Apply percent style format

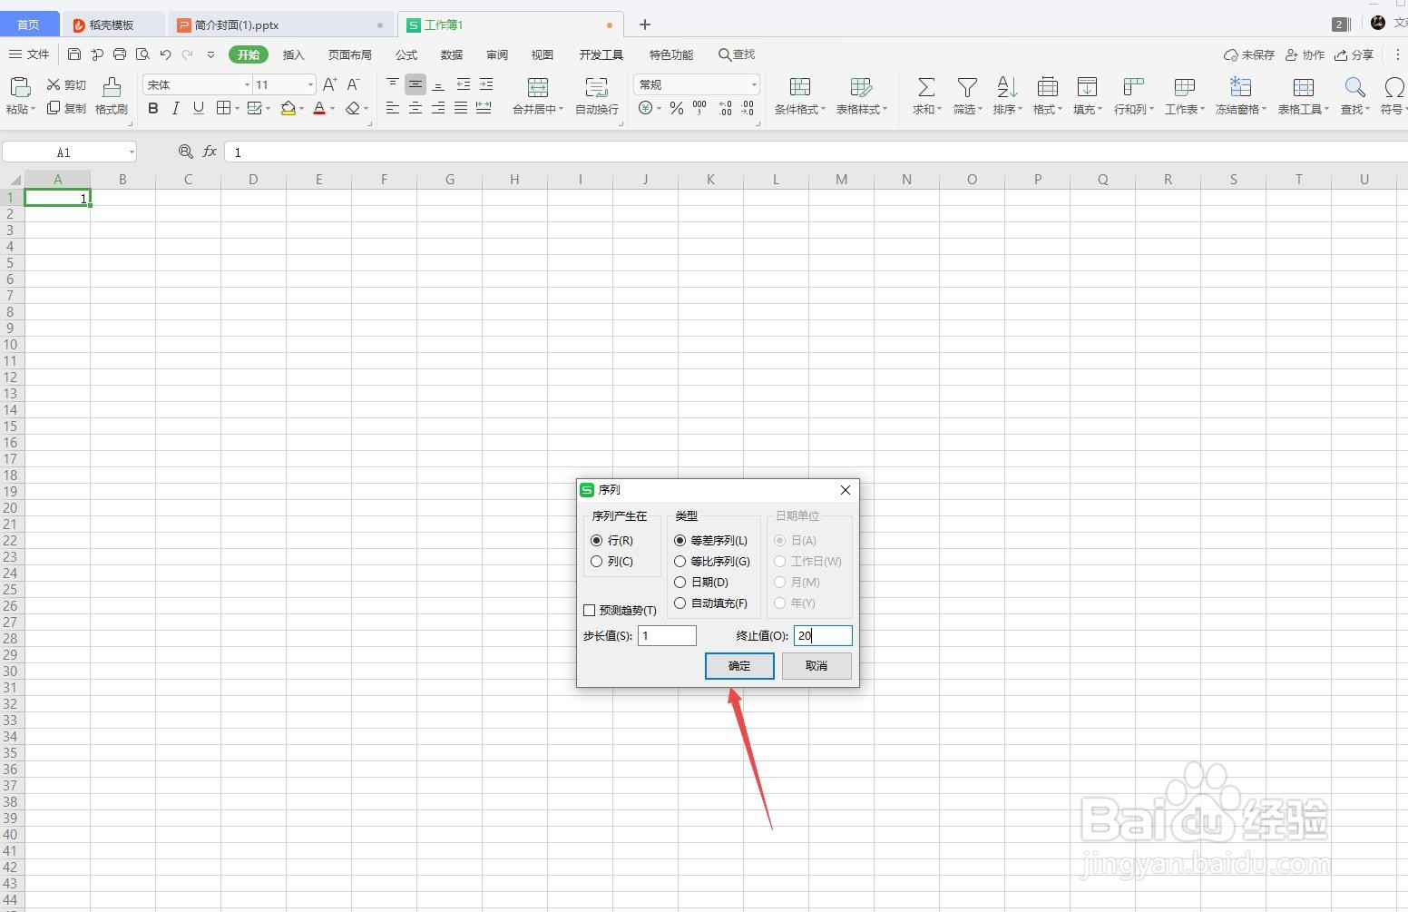pyautogui.click(x=677, y=108)
